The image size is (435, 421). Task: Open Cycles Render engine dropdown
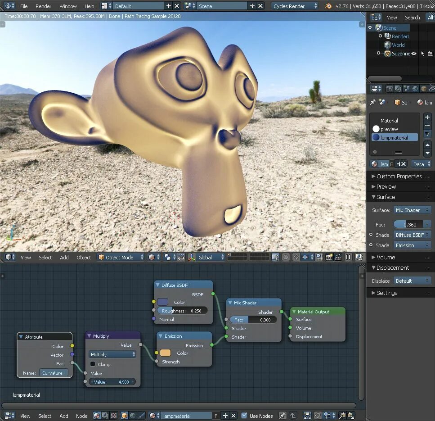coord(294,6)
